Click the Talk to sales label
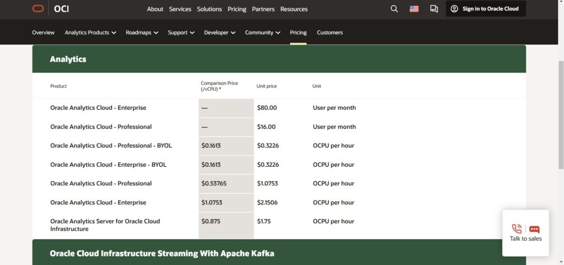564x265 pixels. click(525, 239)
